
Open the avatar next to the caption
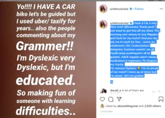[103, 24]
